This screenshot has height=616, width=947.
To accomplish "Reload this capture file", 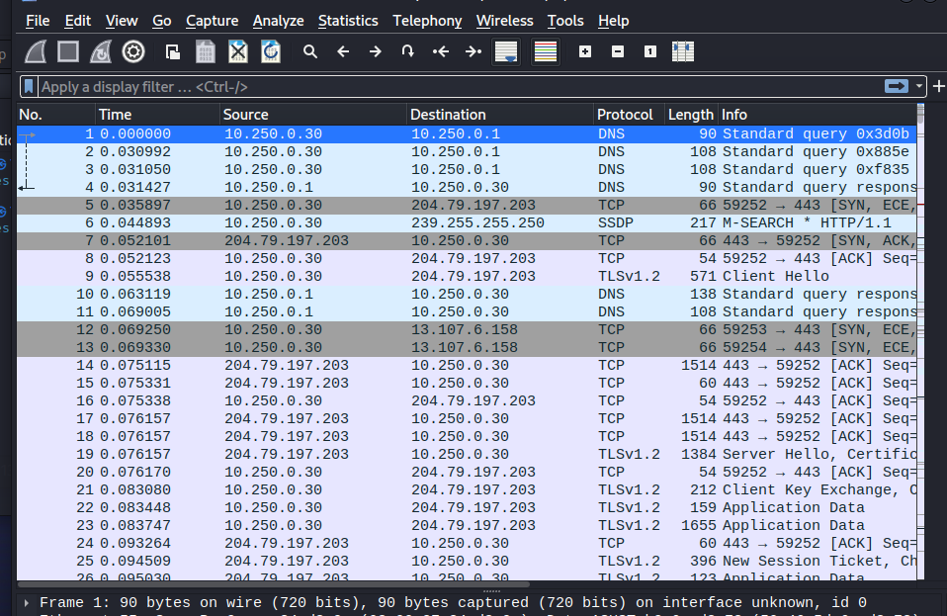I will [270, 51].
